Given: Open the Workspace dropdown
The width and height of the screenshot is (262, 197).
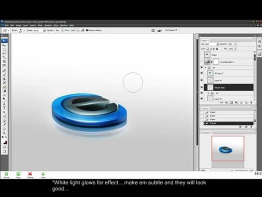Looking at the screenshot, I should [x=171, y=30].
